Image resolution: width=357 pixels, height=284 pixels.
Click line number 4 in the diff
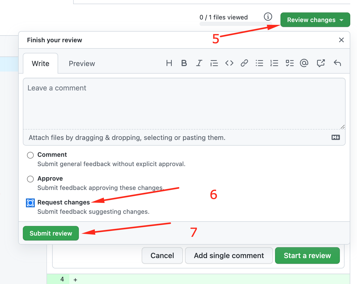click(62, 279)
